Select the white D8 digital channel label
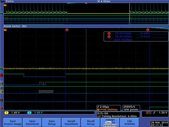The image size is (169, 127). tap(2, 84)
